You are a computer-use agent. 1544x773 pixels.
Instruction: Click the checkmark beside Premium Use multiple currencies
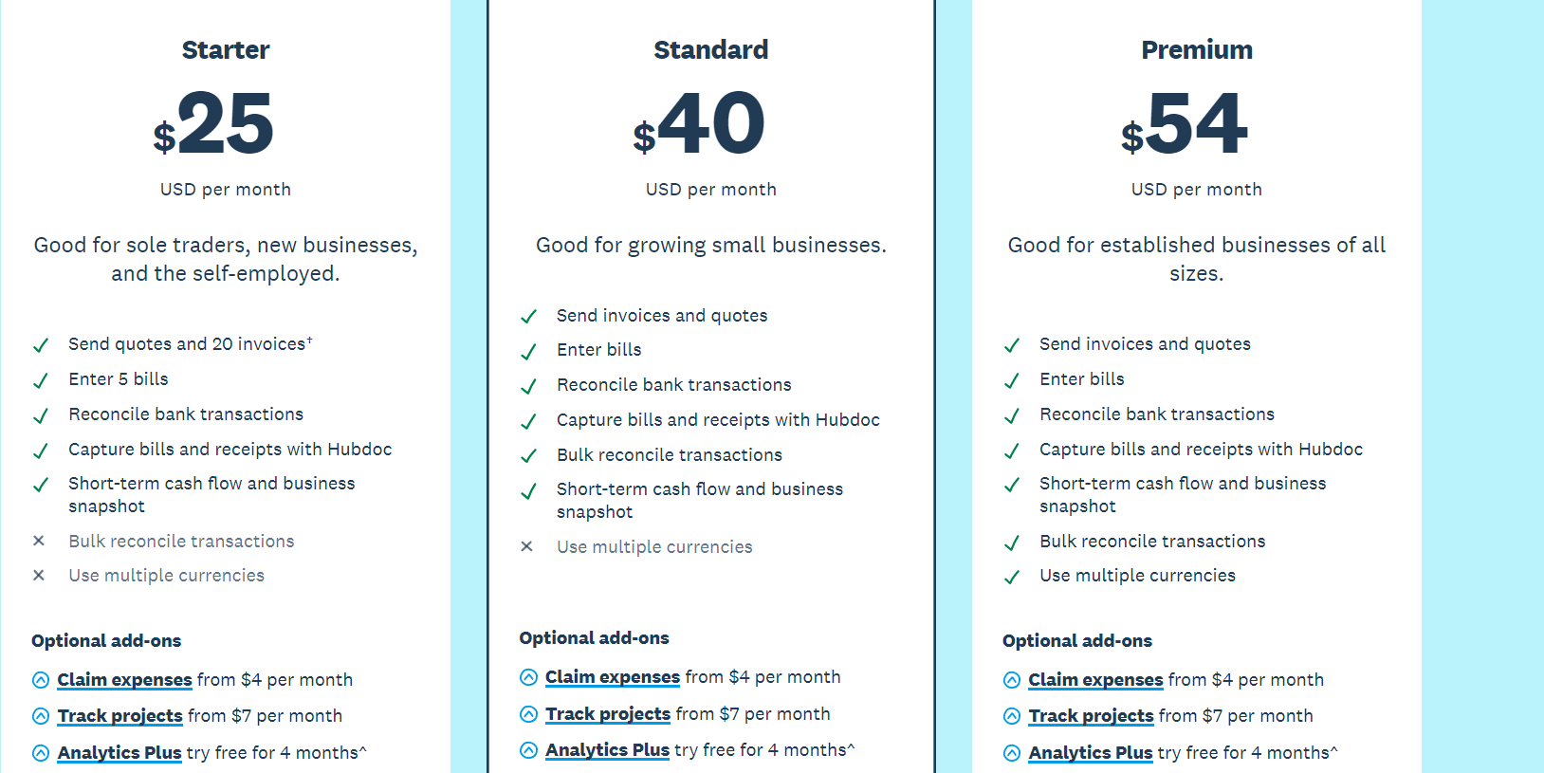[1012, 577]
